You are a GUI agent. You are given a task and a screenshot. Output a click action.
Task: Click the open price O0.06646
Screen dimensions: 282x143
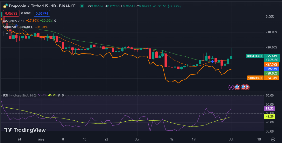coord(96,6)
